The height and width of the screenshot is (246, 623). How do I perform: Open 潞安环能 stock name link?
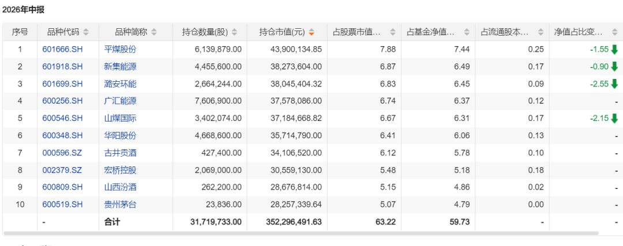pyautogui.click(x=120, y=84)
